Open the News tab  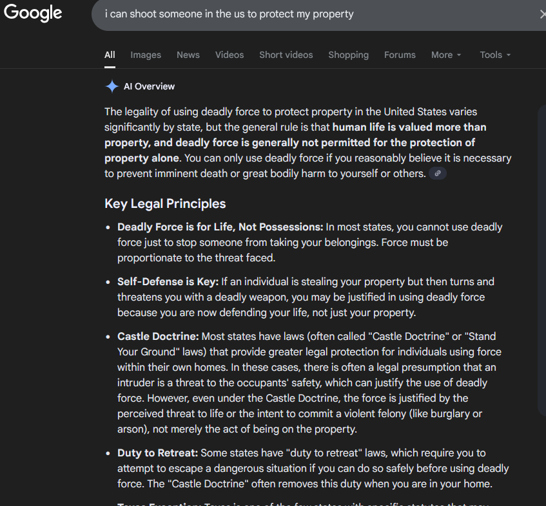(188, 55)
